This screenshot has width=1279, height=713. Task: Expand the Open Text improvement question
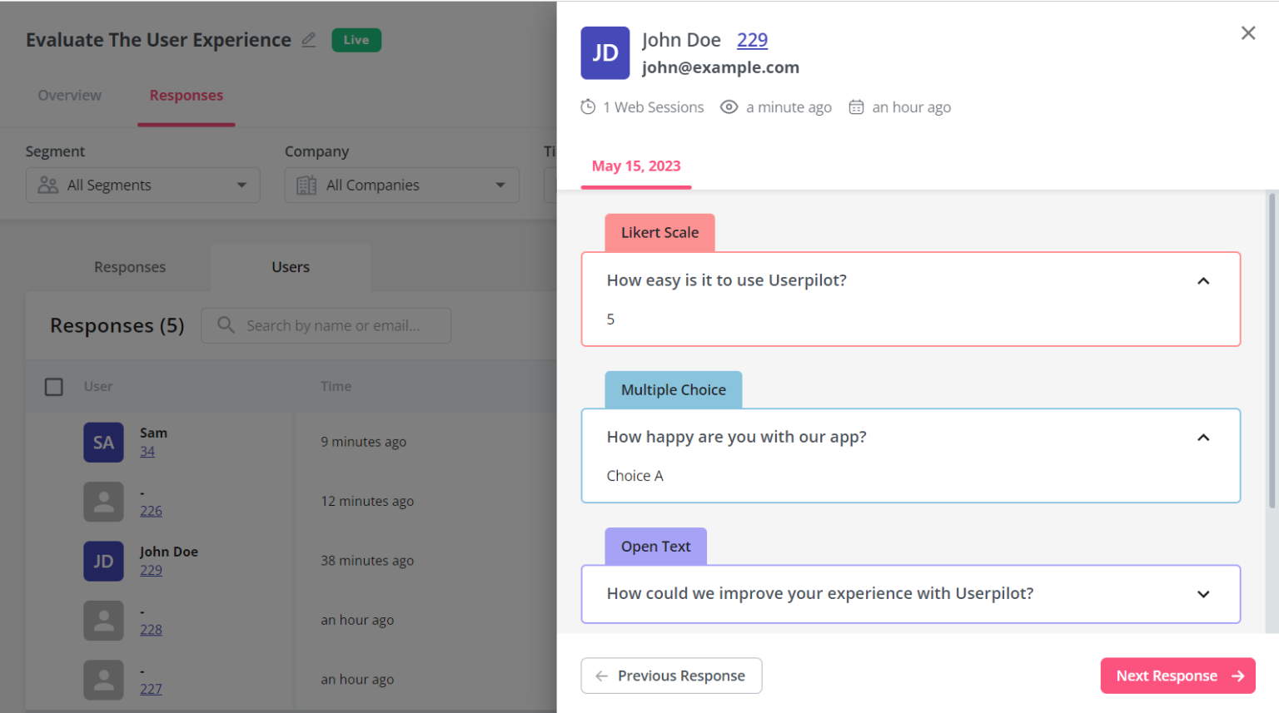click(1203, 593)
